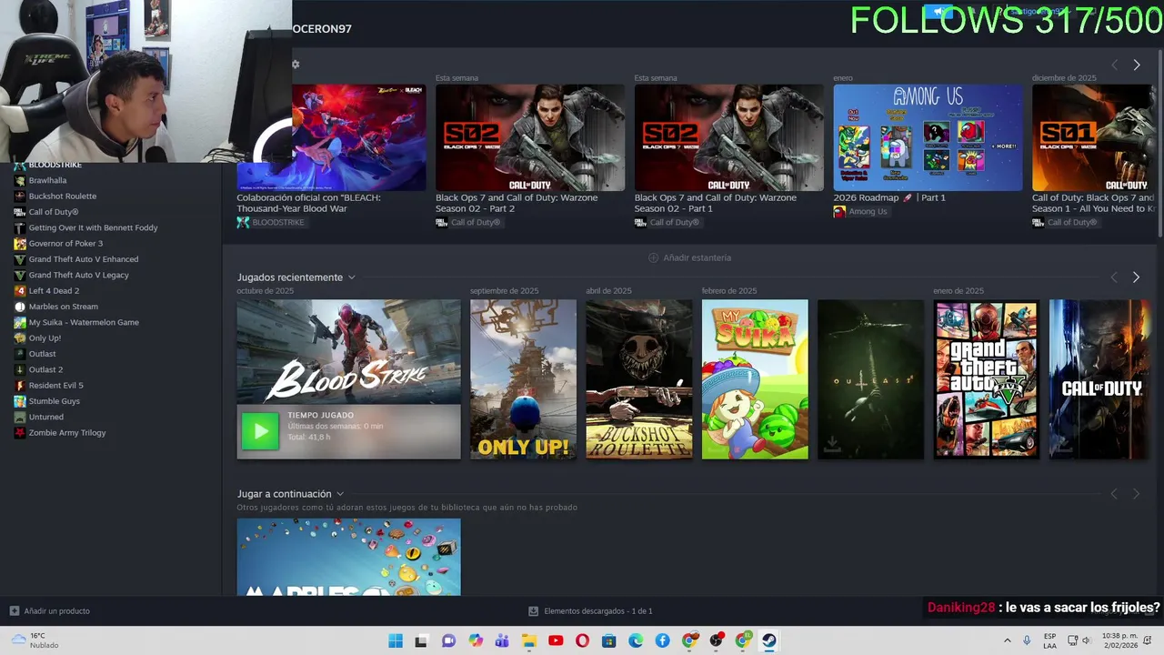The image size is (1164, 655).
Task: Open Steam from the Windows taskbar
Action: point(769,640)
